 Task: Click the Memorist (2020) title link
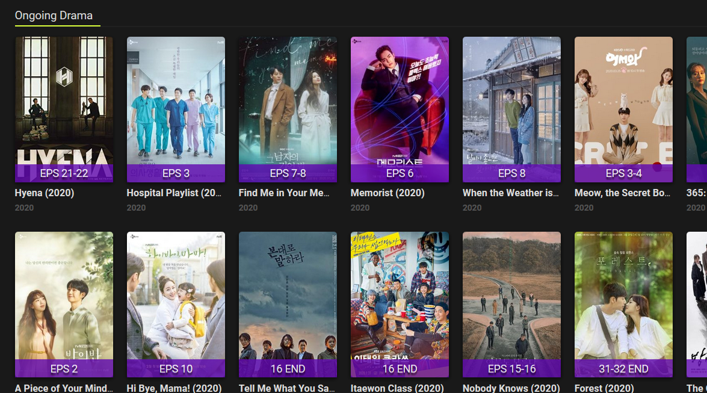[x=387, y=193]
